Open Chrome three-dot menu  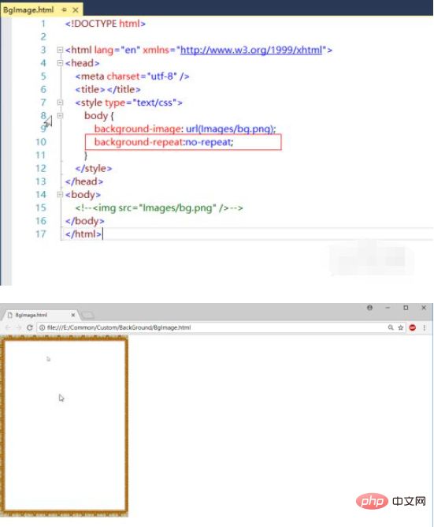(425, 327)
